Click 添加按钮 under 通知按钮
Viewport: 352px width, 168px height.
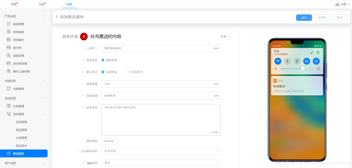coord(109,141)
